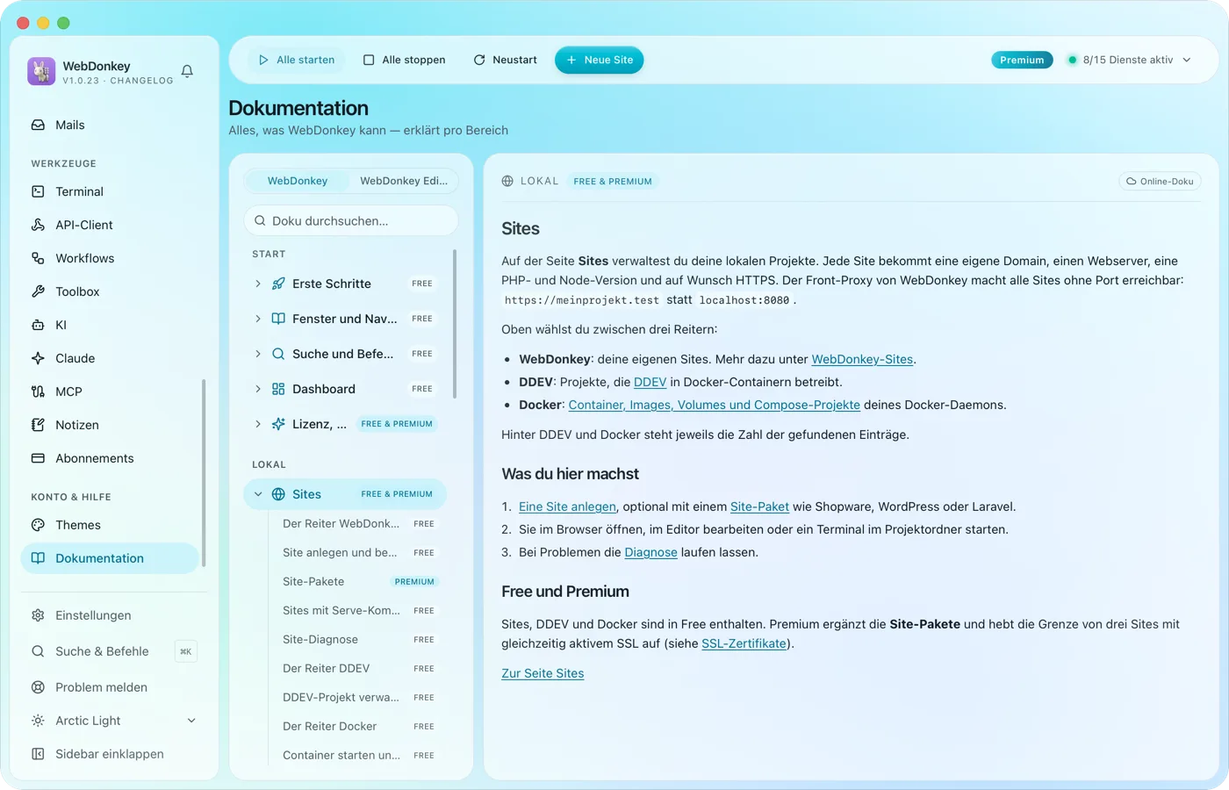Click the Neue Site button
Image resolution: width=1229 pixels, height=790 pixels.
click(600, 60)
